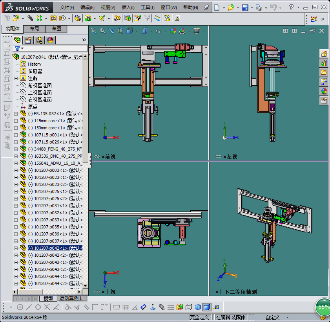Click the Zoom to Fit magnifier icon

[x=93, y=31]
